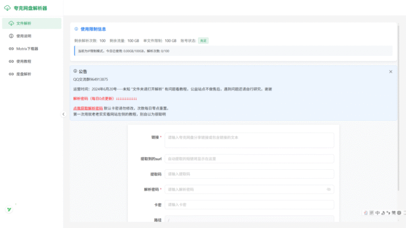Click the info icon beside 使用限制信息
This screenshot has height=228, width=406.
click(76, 29)
